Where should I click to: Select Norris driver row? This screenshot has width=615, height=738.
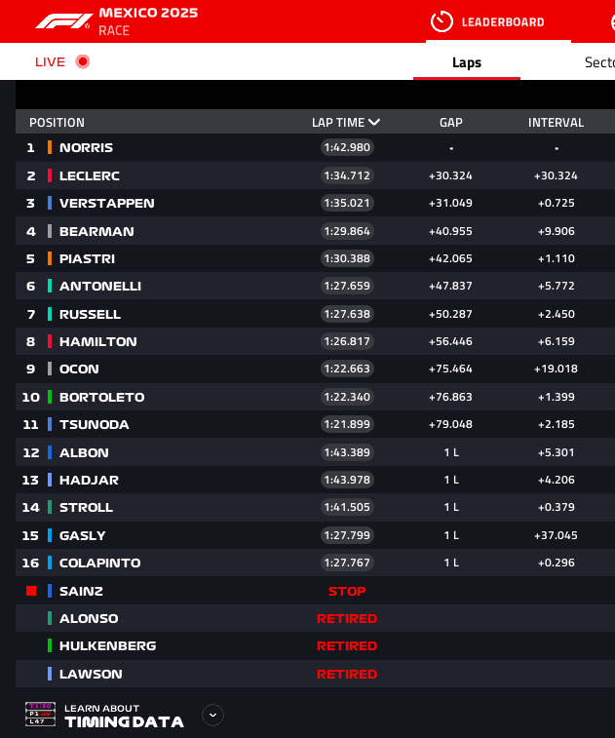pyautogui.click(x=86, y=148)
